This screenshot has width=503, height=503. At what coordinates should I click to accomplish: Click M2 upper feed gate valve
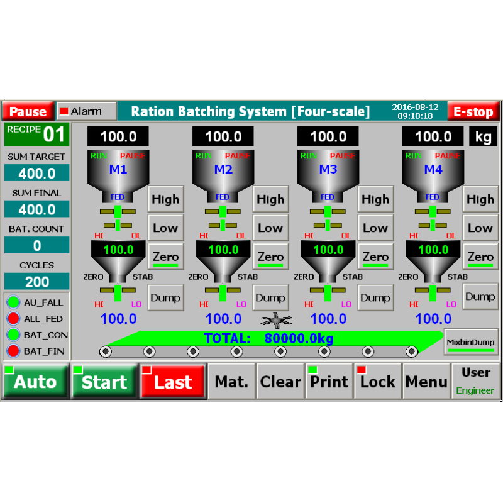point(223,212)
